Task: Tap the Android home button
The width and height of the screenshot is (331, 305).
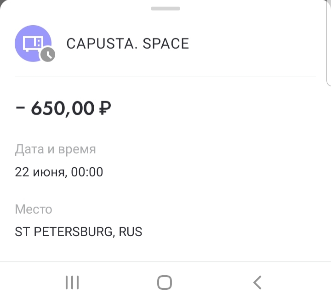Action: point(165,282)
